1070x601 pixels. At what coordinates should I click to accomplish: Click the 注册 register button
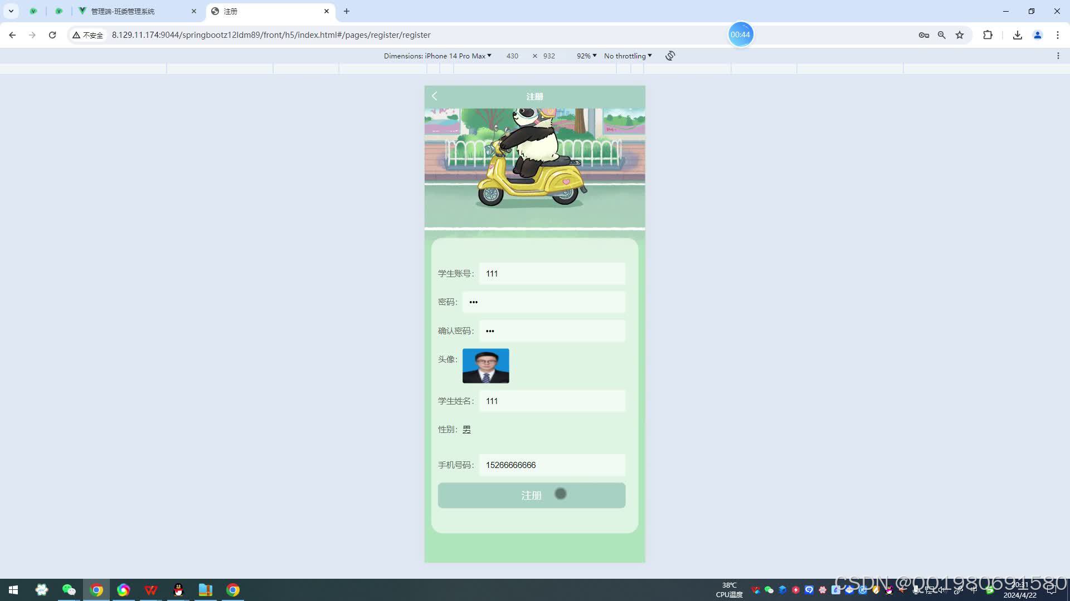click(531, 495)
